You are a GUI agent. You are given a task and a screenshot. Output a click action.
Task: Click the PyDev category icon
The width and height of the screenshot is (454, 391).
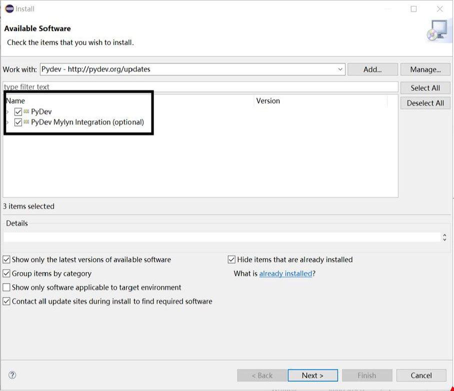click(x=26, y=111)
